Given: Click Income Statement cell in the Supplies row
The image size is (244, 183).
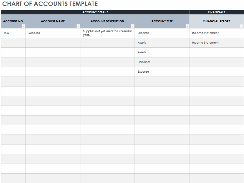Looking at the screenshot, I should point(205,33).
